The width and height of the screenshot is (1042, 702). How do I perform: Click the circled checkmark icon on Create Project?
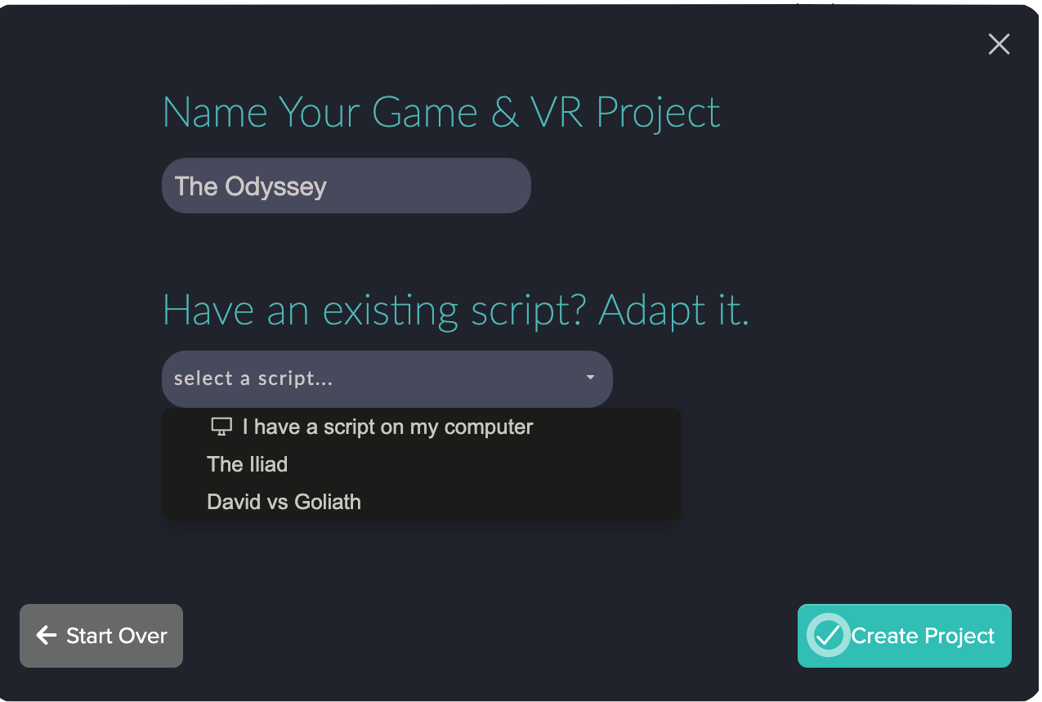pyautogui.click(x=828, y=635)
